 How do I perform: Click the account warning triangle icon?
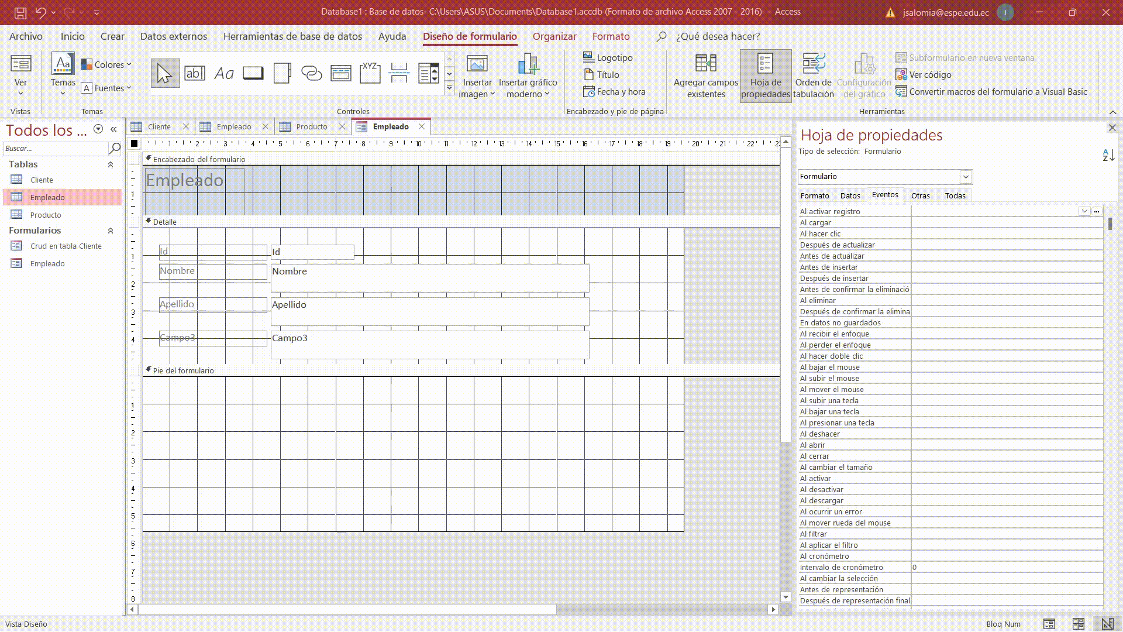click(x=890, y=12)
